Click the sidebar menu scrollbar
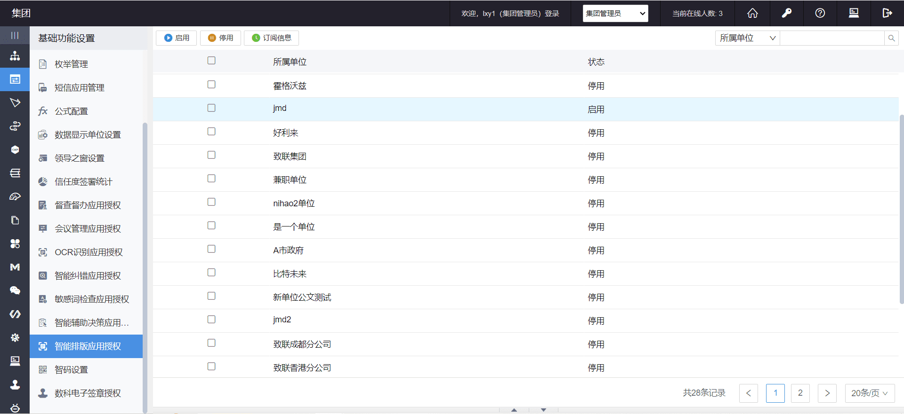 pyautogui.click(x=145, y=268)
